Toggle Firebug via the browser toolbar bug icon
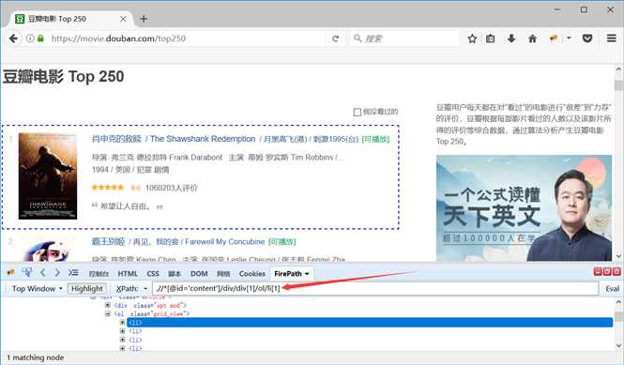624x365 pixels. [554, 38]
